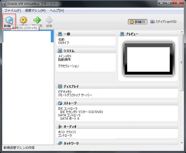The image size is (186, 153).
Task: Click the Network section adapter icon
Action: (60, 143)
